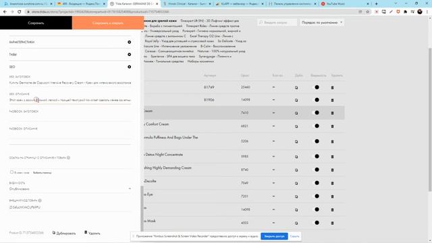Toggle visibility of Puffiness And Bags product
432x243 pixels.
317,141
